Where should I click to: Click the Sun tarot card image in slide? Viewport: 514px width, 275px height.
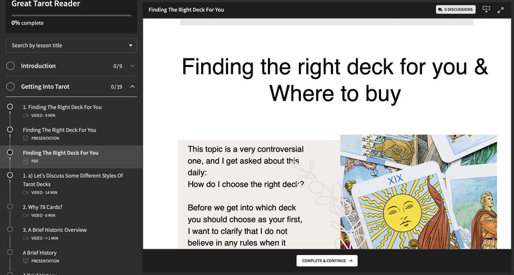(419, 191)
